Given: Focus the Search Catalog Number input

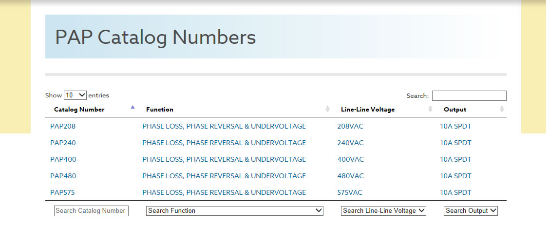Looking at the screenshot, I should (x=91, y=210).
